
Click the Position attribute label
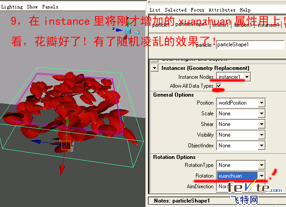(x=205, y=103)
